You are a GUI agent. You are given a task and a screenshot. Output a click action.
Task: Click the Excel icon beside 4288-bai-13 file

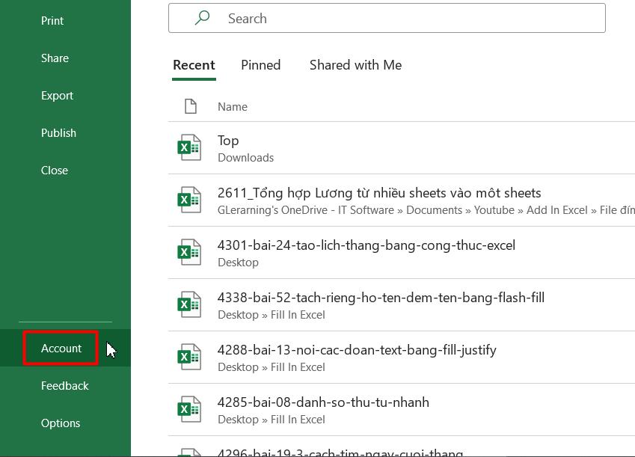(189, 357)
